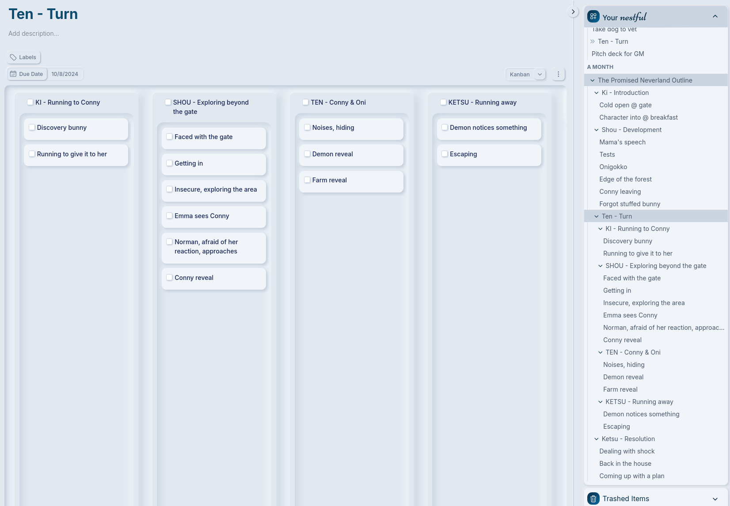Check off Norman, afraid of her reaction card

(169, 242)
